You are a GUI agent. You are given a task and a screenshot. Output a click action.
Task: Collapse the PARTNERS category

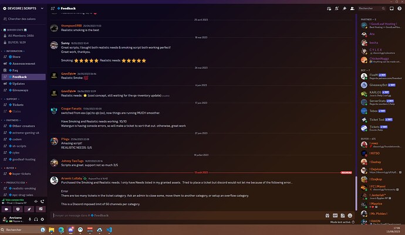click(12, 120)
